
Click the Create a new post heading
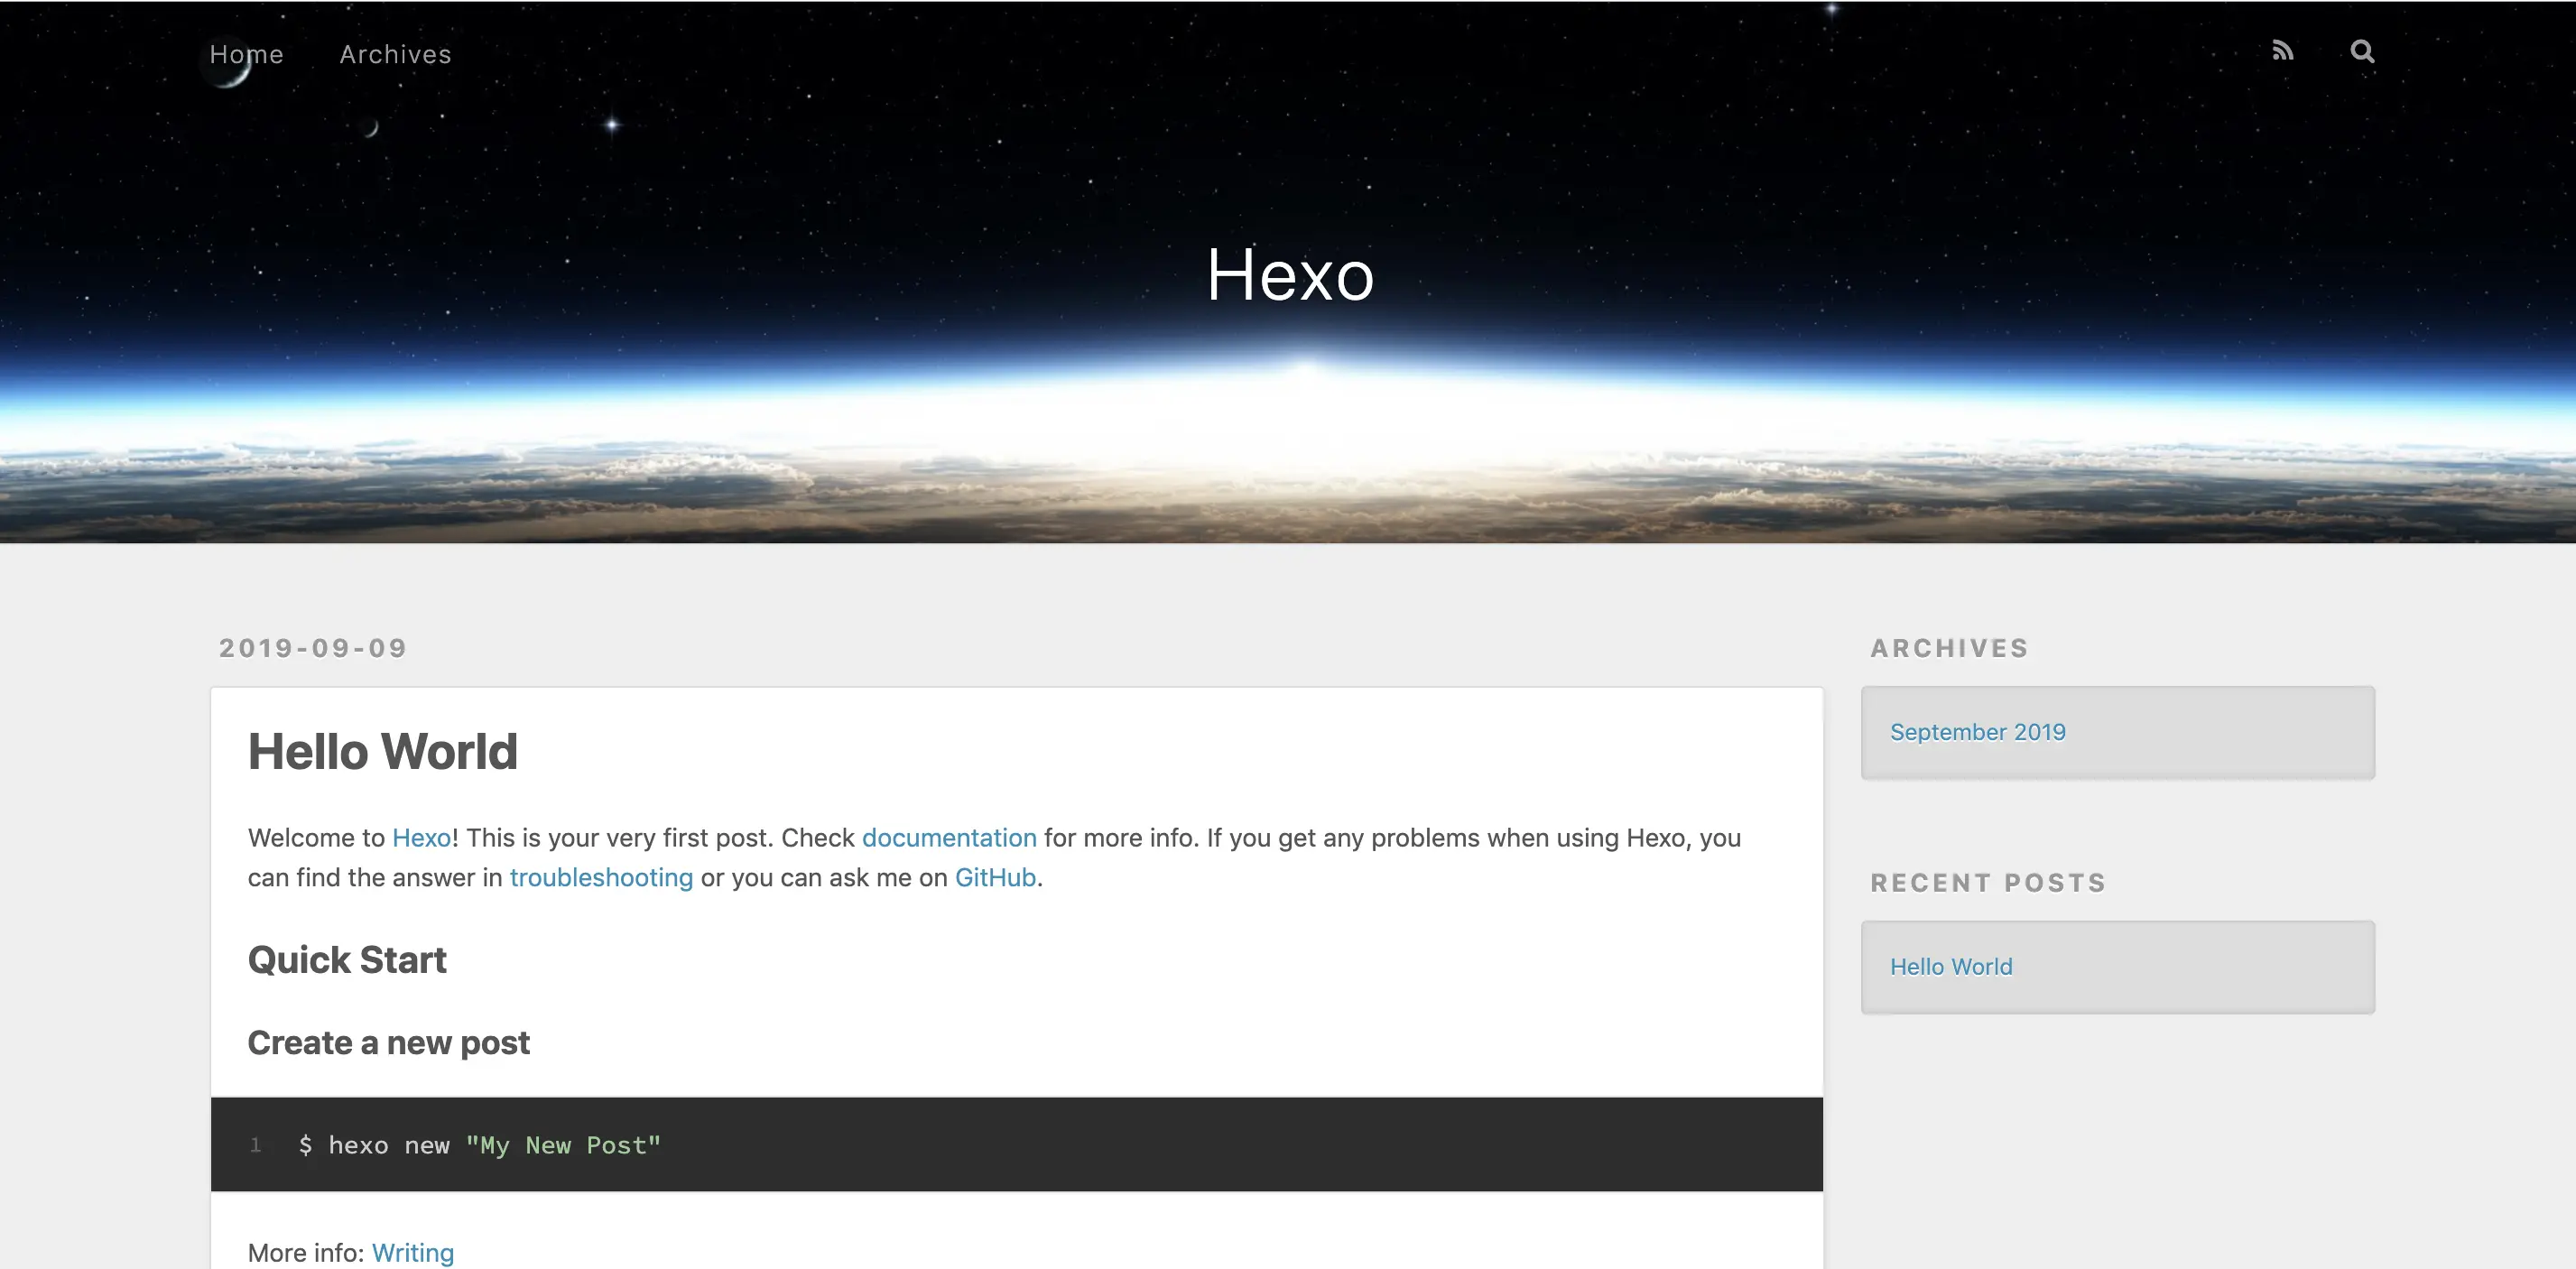[x=388, y=1042]
